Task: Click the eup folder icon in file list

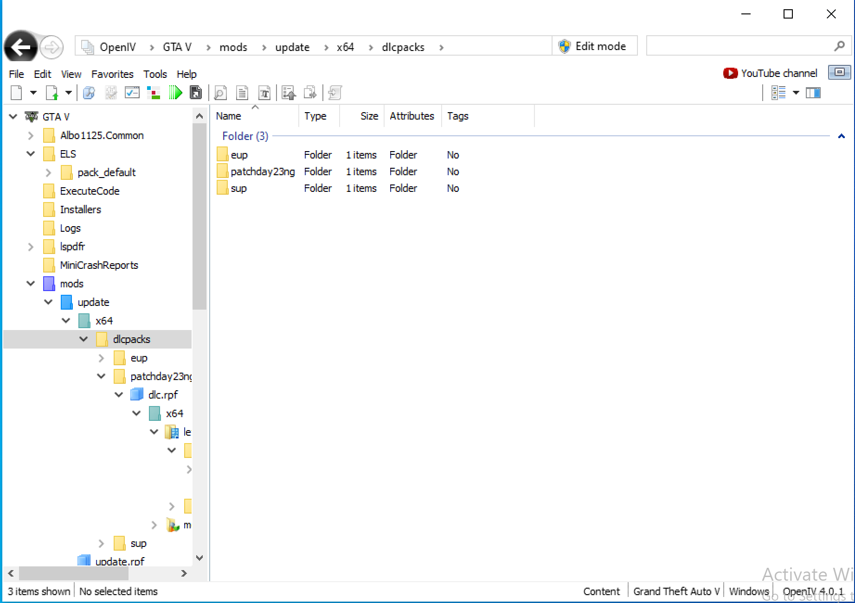Action: tap(222, 154)
